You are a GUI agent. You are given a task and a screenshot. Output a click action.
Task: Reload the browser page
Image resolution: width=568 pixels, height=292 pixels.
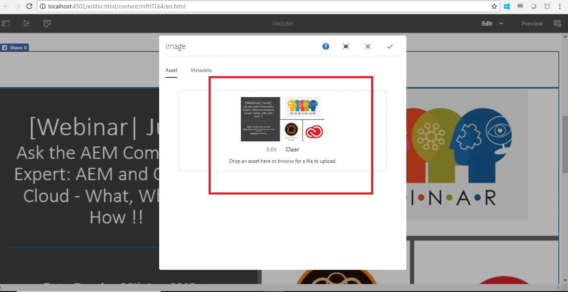[x=29, y=6]
